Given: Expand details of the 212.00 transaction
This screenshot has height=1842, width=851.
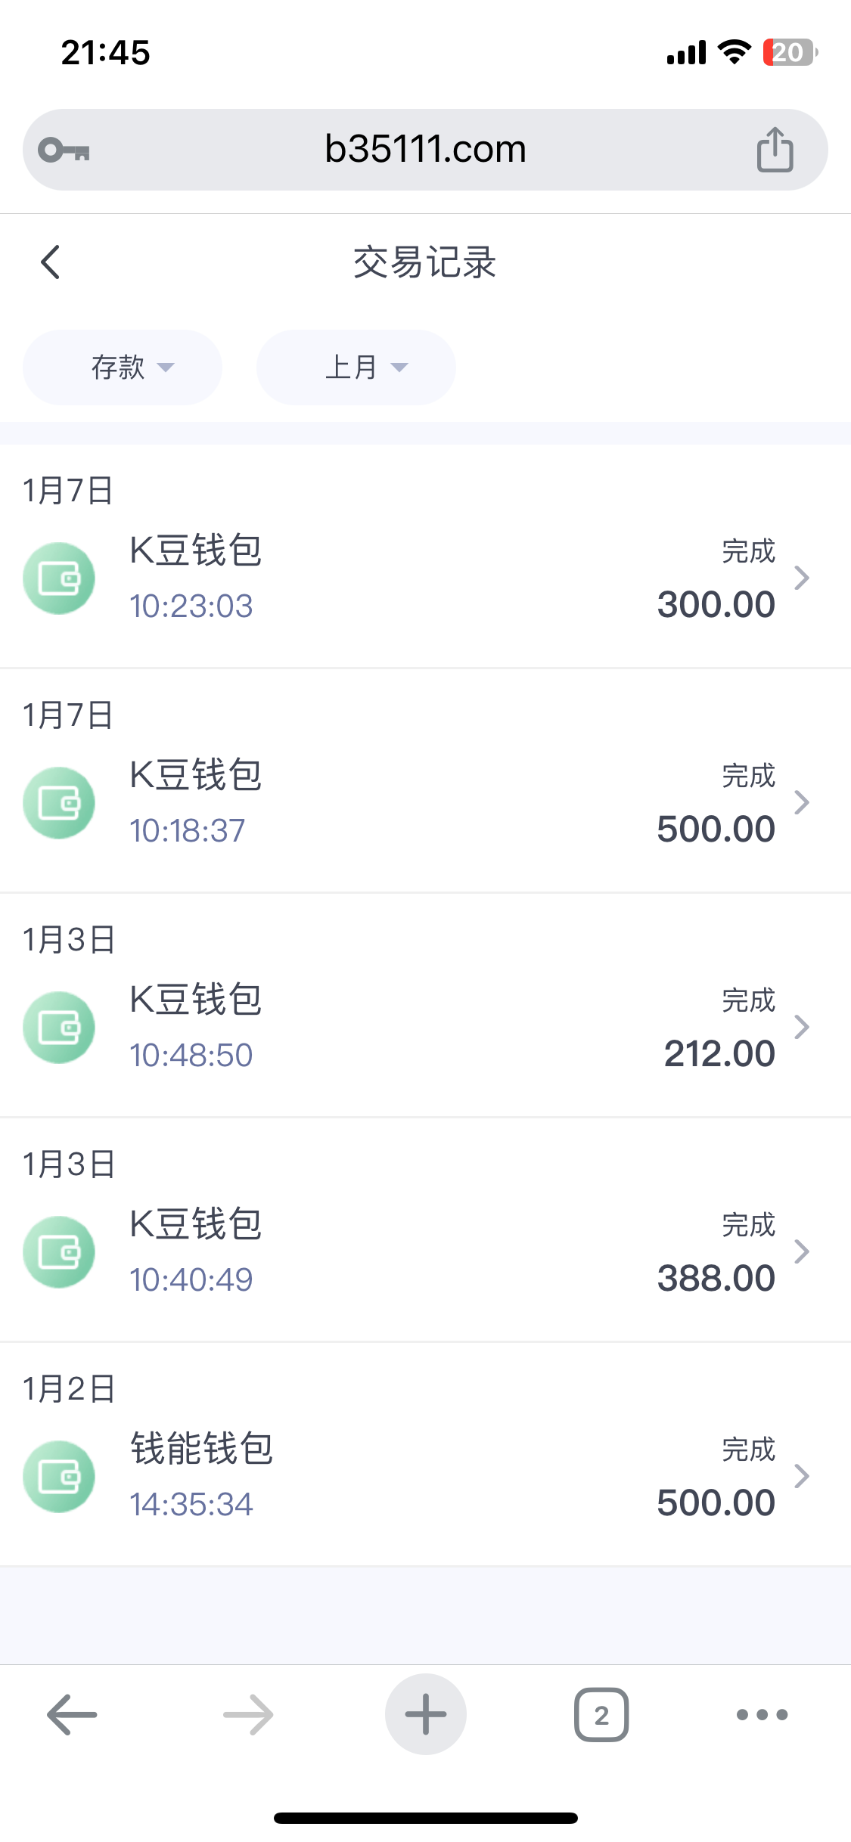Looking at the screenshot, I should [x=802, y=1027].
